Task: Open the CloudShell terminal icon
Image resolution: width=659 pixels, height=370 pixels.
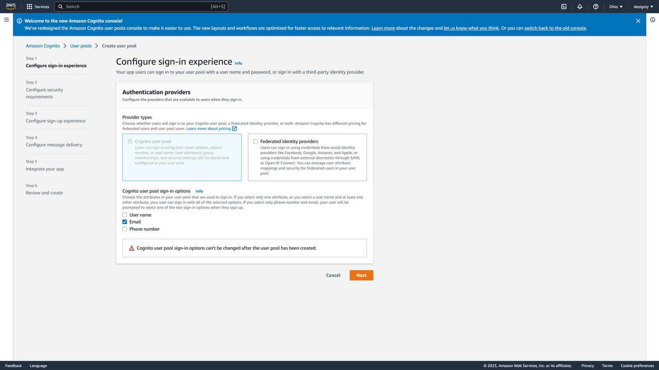Action: [x=563, y=6]
